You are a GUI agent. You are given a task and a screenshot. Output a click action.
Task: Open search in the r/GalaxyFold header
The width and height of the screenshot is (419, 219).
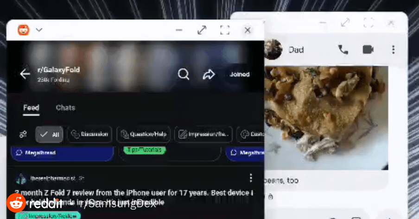pyautogui.click(x=184, y=74)
